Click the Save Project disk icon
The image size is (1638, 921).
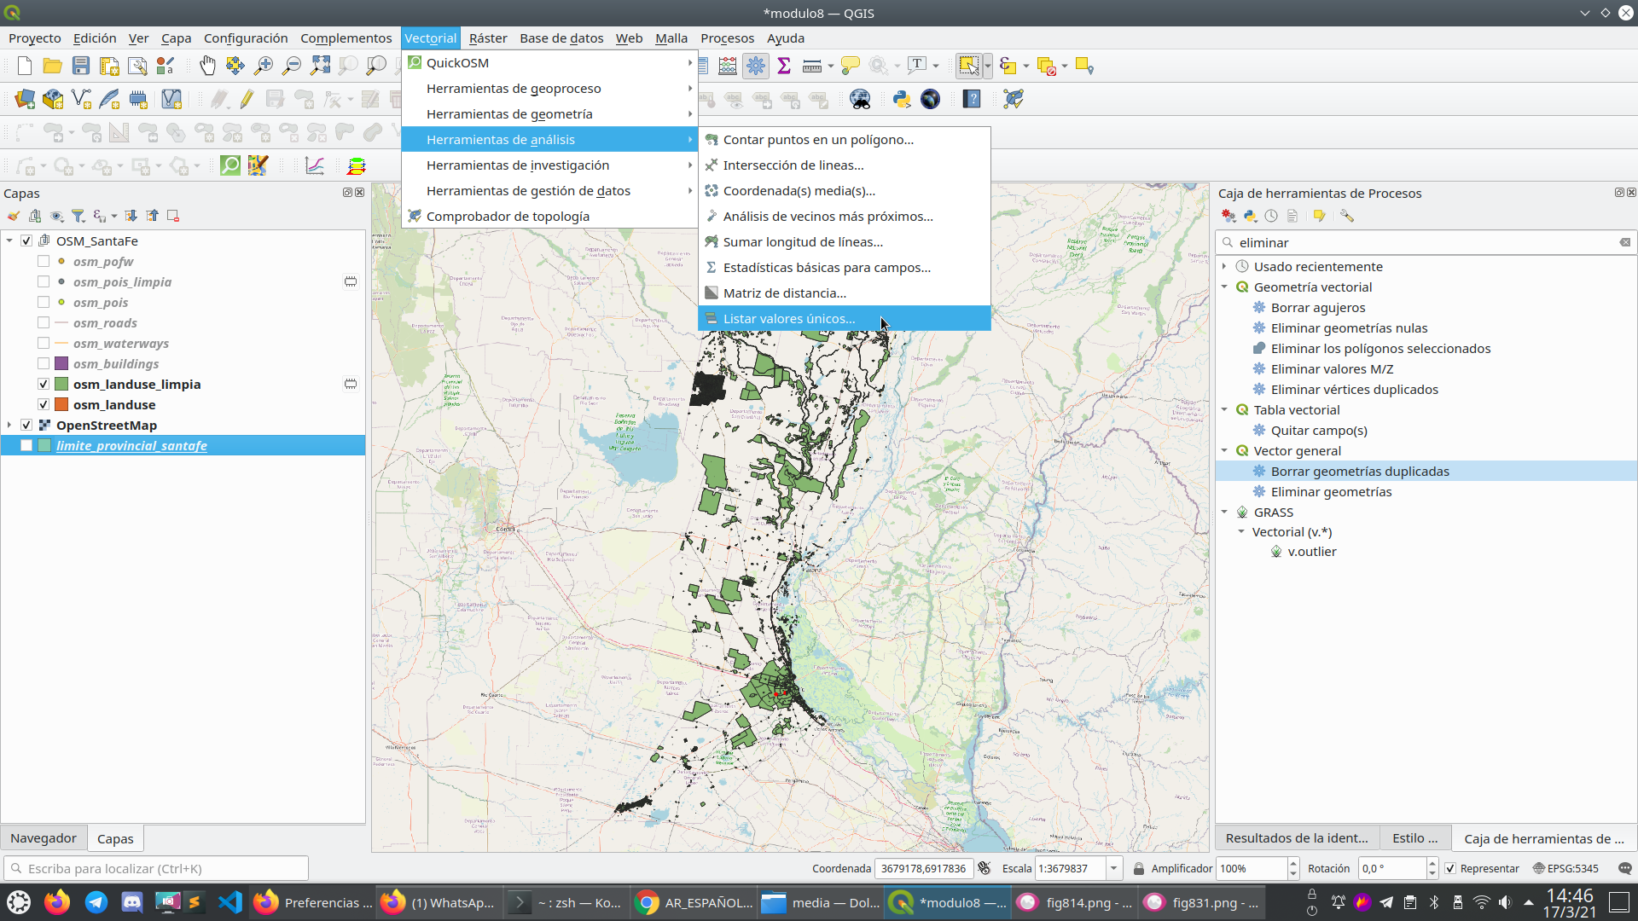(x=81, y=66)
